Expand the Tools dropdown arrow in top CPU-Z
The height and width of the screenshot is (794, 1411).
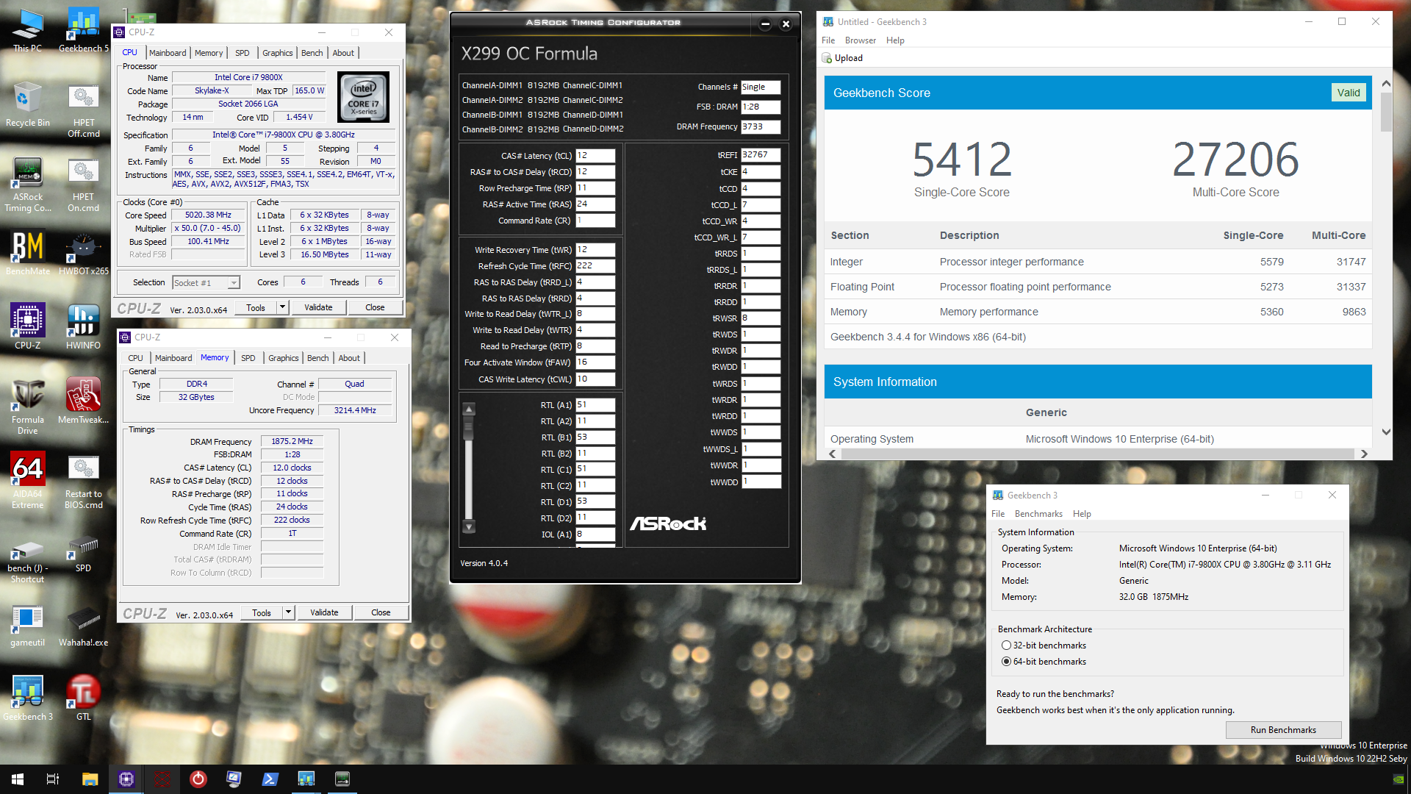pyautogui.click(x=282, y=307)
